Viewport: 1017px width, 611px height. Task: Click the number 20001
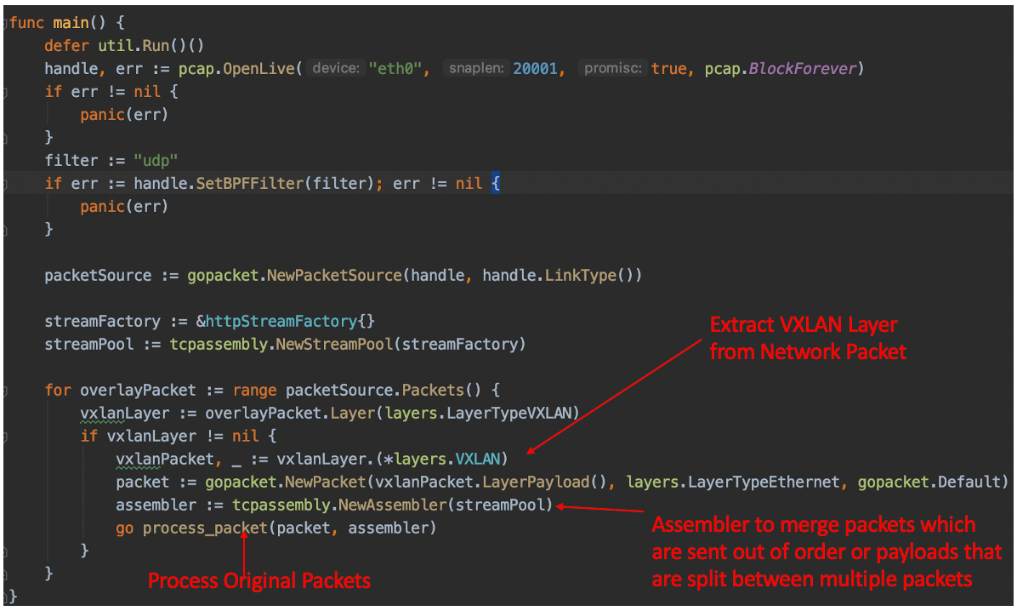[535, 69]
